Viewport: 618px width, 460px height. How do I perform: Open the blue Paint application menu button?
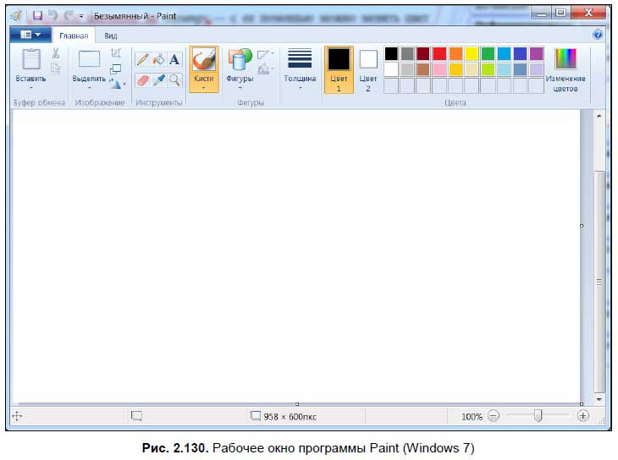(x=30, y=36)
